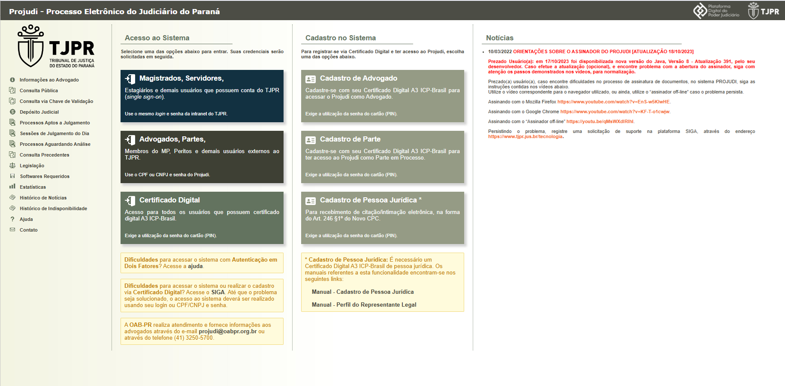Open the Depósito Judicial menu entry
This screenshot has height=386, width=785.
pos(39,112)
